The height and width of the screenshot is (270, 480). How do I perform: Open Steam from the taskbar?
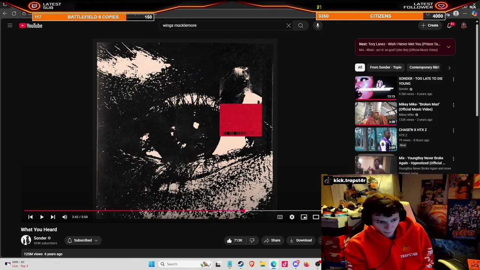coord(241,264)
